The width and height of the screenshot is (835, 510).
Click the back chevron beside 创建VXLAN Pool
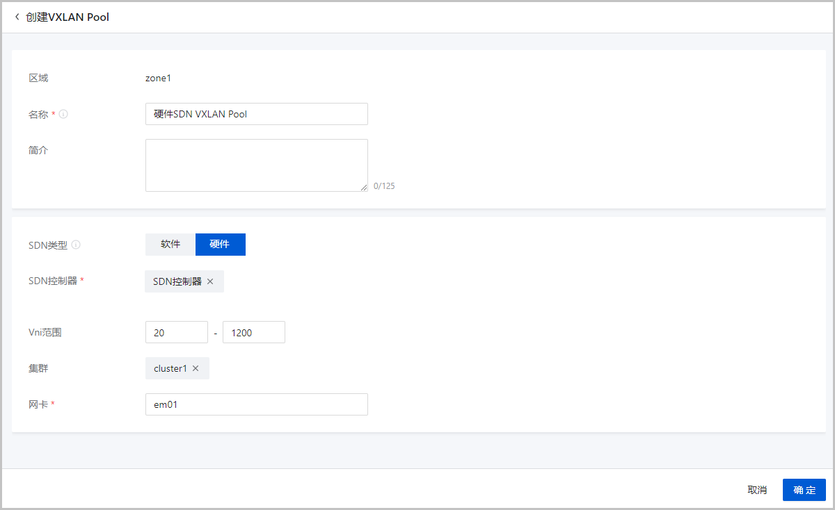[17, 17]
